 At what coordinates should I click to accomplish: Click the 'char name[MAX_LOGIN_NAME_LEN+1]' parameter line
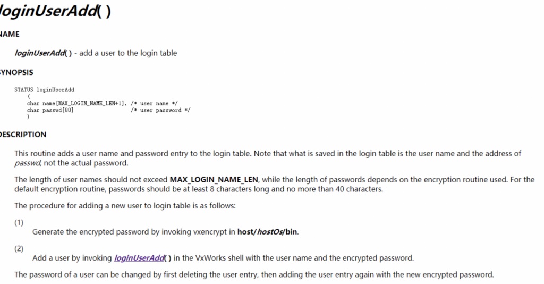tap(77, 104)
